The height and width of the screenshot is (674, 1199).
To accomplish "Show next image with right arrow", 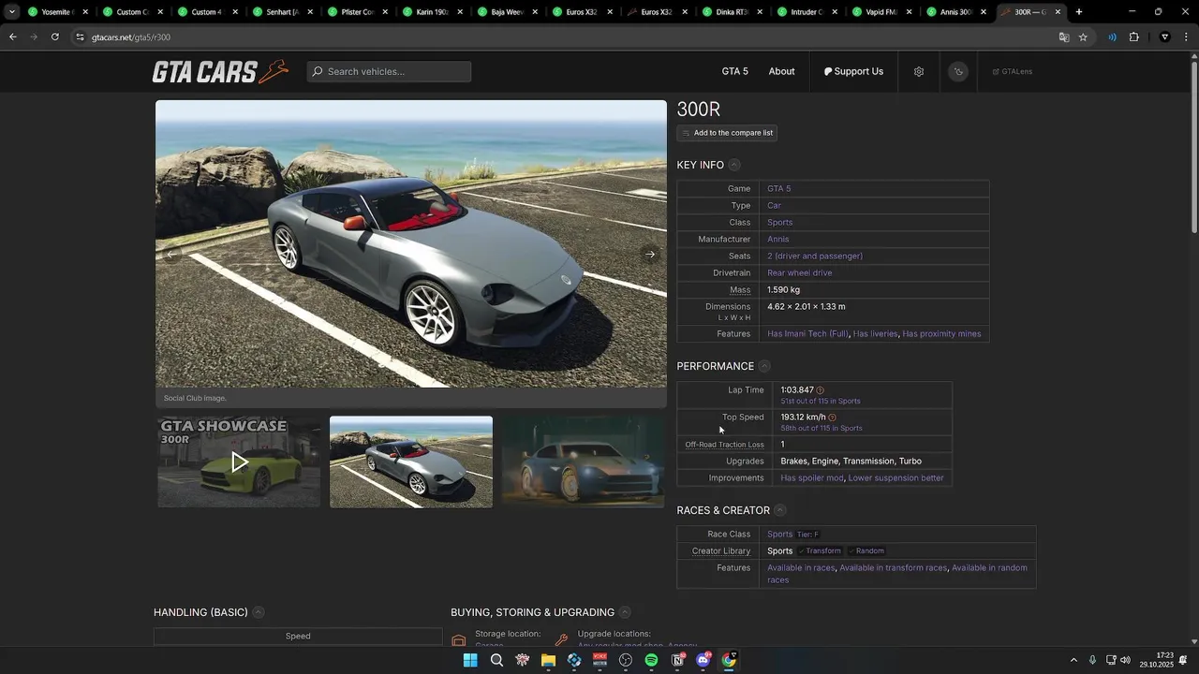I will 650,255.
